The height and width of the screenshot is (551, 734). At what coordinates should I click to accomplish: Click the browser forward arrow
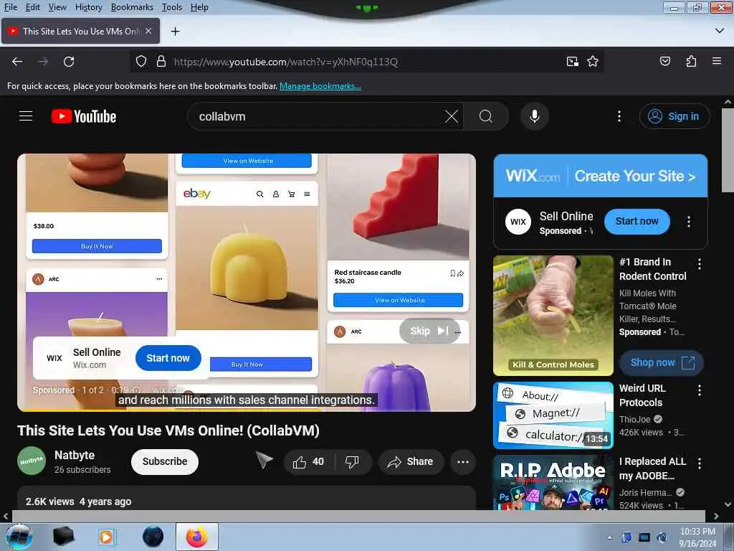click(43, 62)
